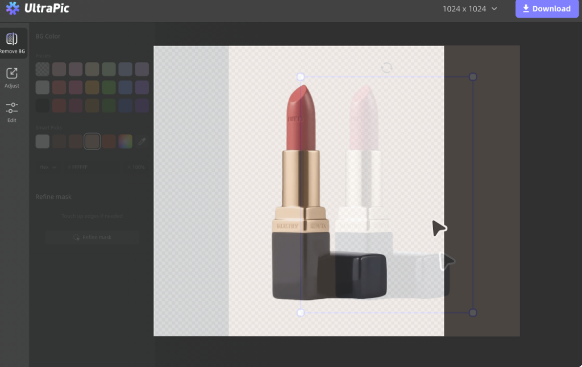Open the Remove BG tool in the sidebar
The width and height of the screenshot is (582, 367).
12,43
